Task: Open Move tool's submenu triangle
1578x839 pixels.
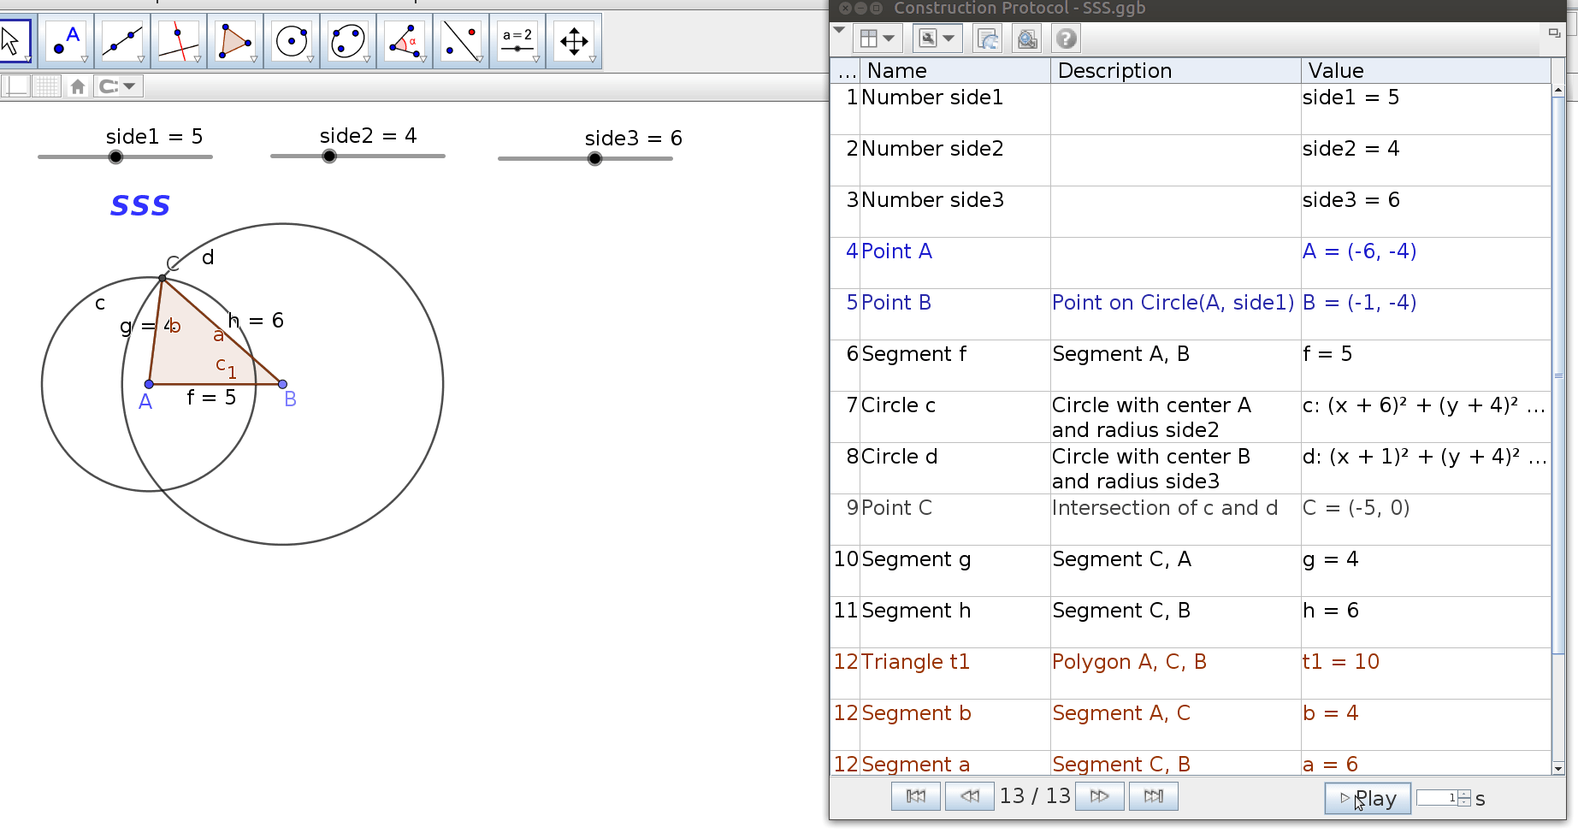Action: 27,60
